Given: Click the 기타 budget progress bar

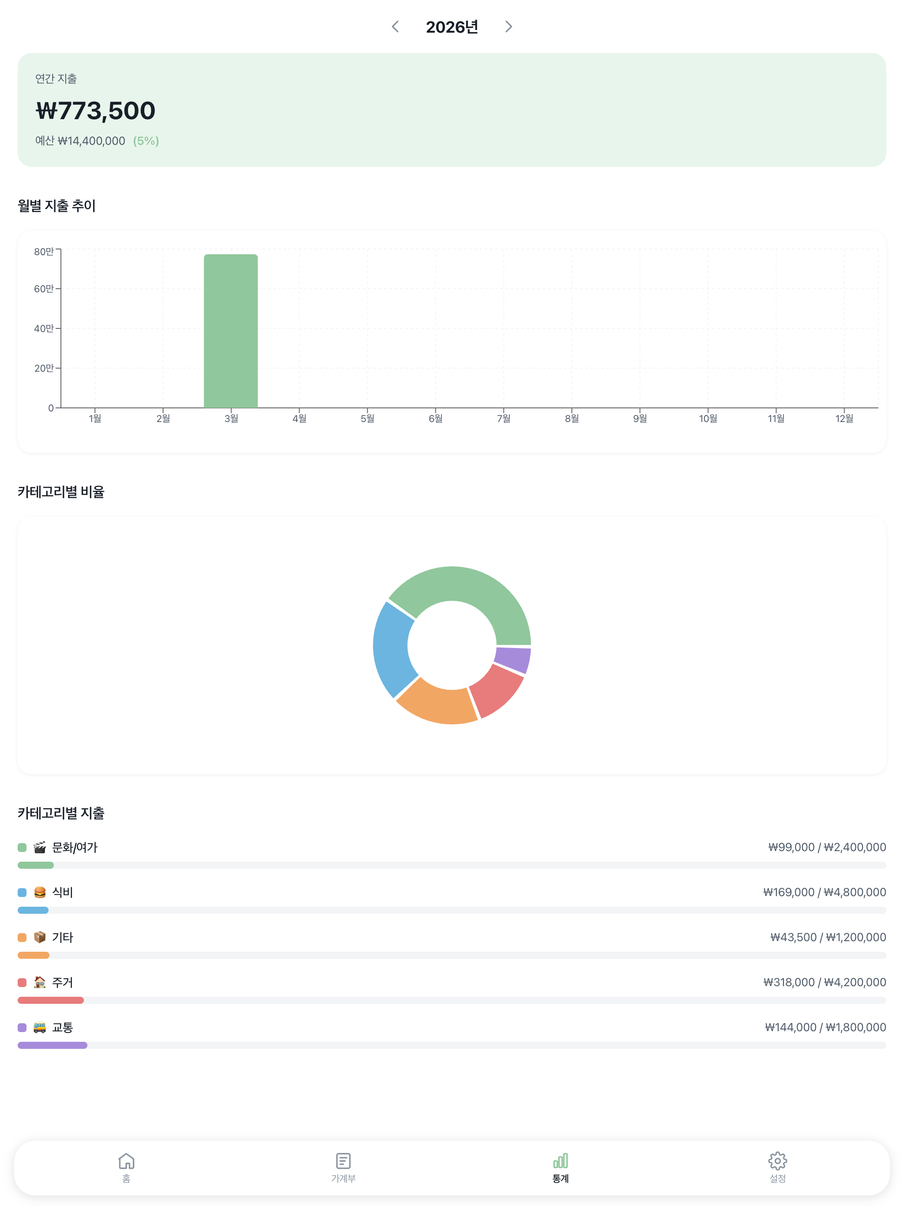Looking at the screenshot, I should (x=452, y=955).
